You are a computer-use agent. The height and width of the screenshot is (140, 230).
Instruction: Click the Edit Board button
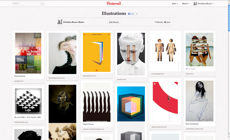(x=114, y=22)
